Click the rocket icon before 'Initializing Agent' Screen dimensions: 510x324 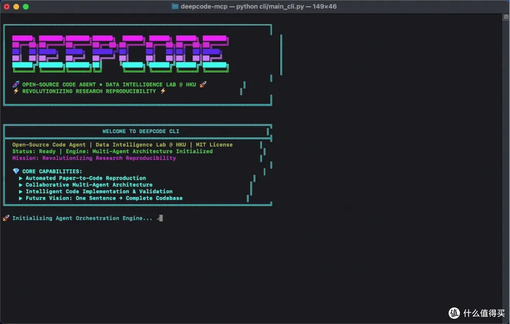6,218
